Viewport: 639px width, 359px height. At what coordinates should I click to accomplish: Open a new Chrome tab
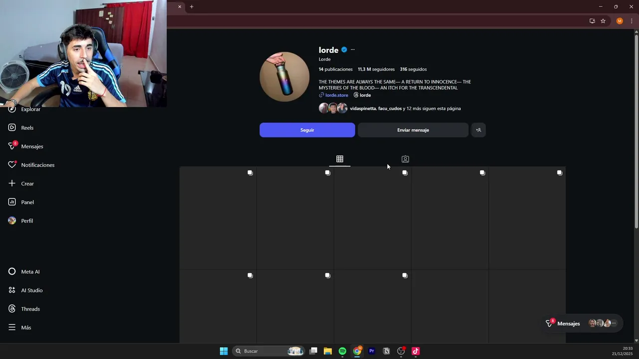pos(191,6)
